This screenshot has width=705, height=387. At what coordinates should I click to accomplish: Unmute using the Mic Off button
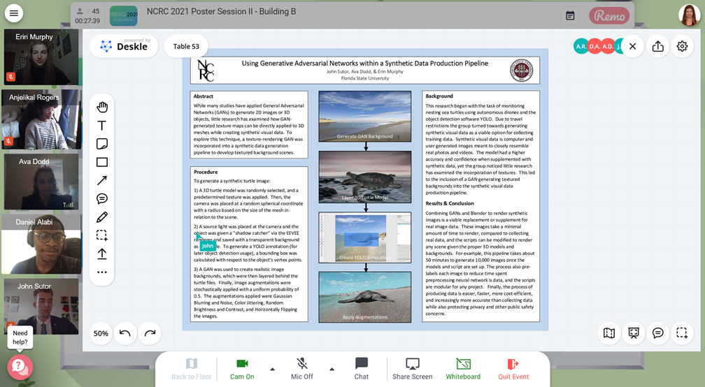pos(302,368)
